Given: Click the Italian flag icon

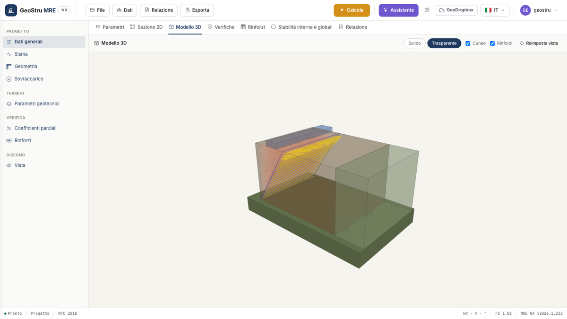Looking at the screenshot, I should click(x=488, y=10).
